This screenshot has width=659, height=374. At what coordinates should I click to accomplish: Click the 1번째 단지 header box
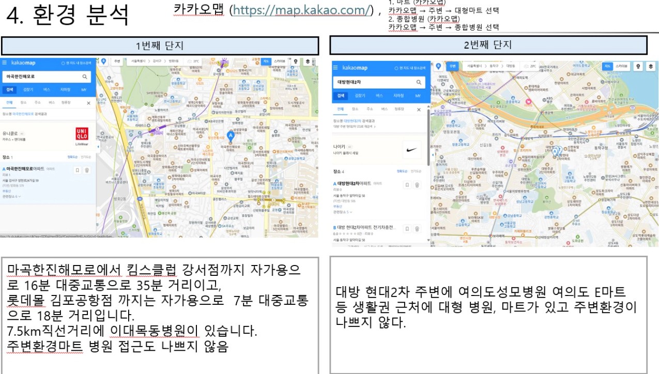(x=160, y=45)
